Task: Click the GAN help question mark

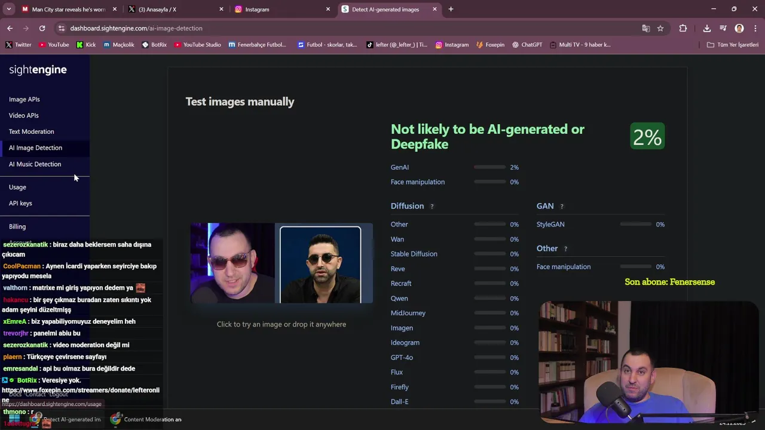Action: [x=561, y=207]
